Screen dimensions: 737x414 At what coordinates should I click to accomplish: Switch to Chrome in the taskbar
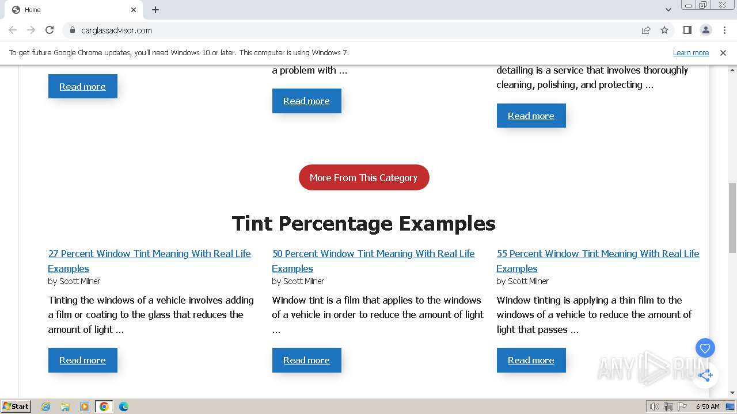104,407
